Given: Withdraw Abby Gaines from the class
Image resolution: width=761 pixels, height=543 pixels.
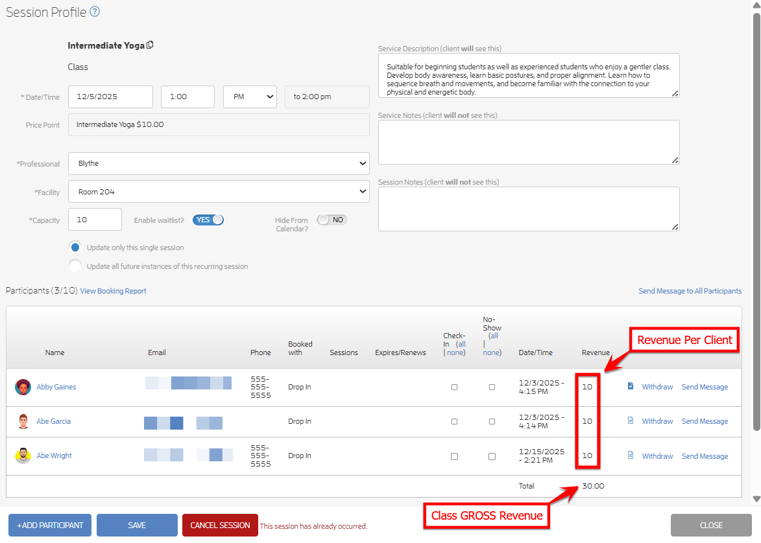Looking at the screenshot, I should click(x=657, y=387).
